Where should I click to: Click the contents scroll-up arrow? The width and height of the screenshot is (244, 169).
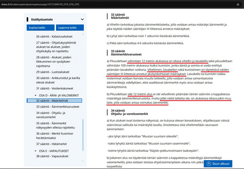coord(83,34)
